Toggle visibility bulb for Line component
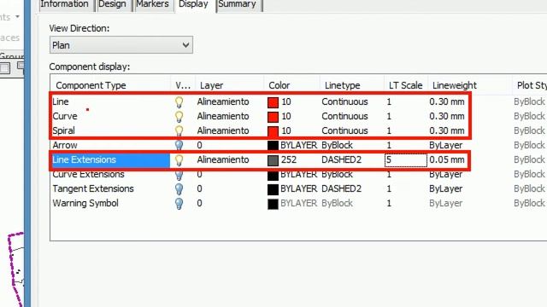Screen dimensions: 547x307 179,102
